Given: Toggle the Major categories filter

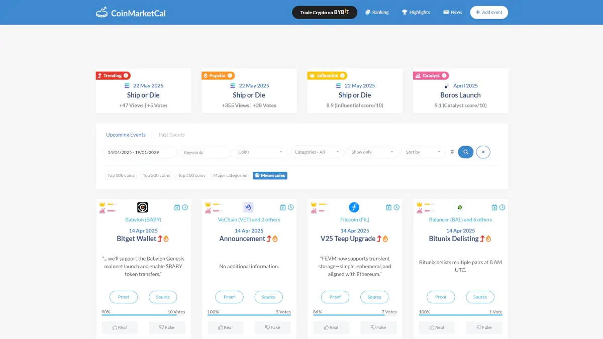Looking at the screenshot, I should (230, 175).
